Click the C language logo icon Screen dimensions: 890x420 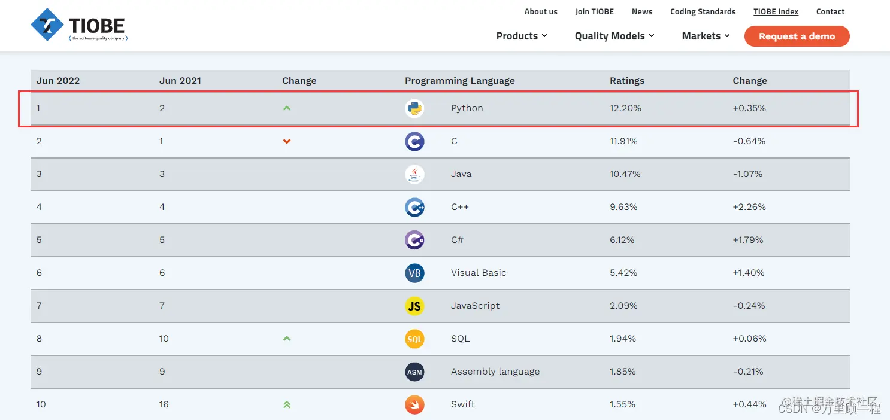(x=414, y=141)
